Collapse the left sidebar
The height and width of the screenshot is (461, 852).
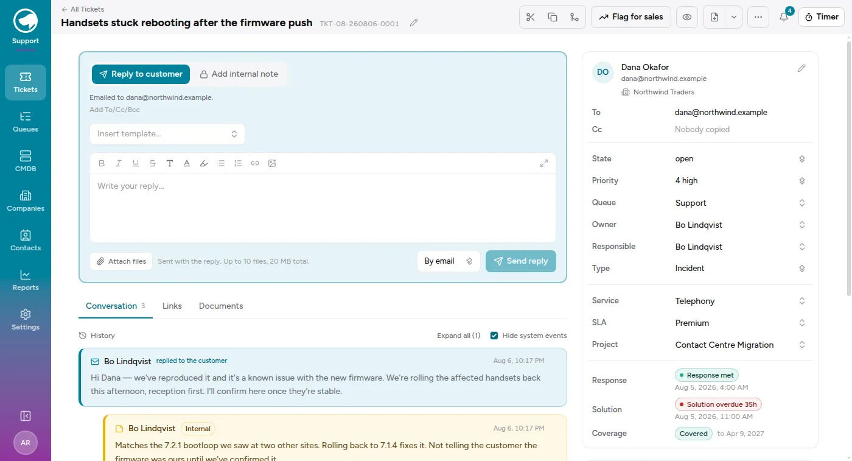[x=26, y=416]
